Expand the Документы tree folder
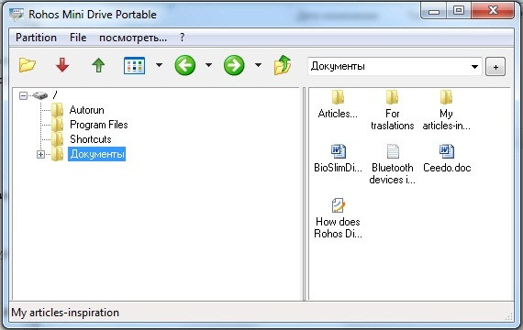The width and height of the screenshot is (523, 330). (x=40, y=154)
